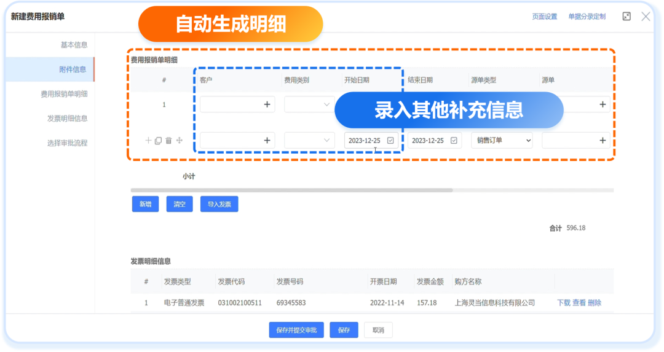
Task: Click the 发票金额 column header
Action: 430,282
